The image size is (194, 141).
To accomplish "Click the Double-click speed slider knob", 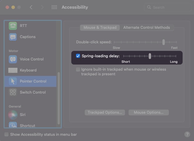I will [164, 42].
